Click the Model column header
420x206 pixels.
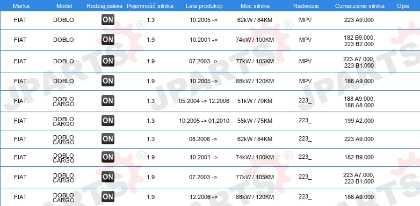(x=64, y=6)
